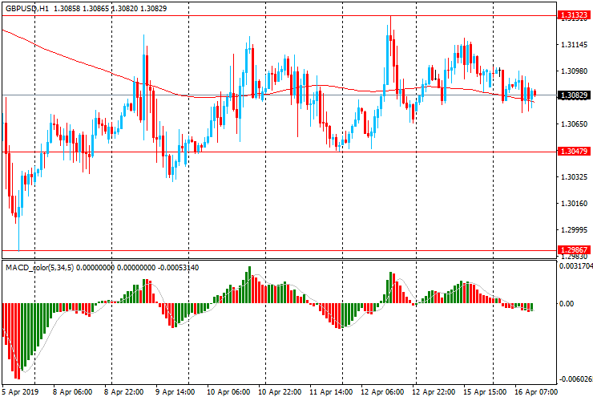Click the 12 Apr 06:00 time label
Screen dimensions: 593x401
click(381, 393)
